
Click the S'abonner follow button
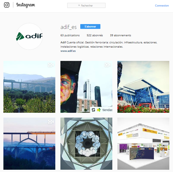90,26
